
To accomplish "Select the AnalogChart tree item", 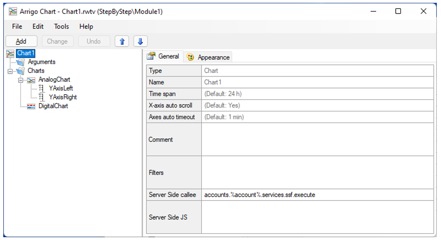I will pyautogui.click(x=54, y=80).
